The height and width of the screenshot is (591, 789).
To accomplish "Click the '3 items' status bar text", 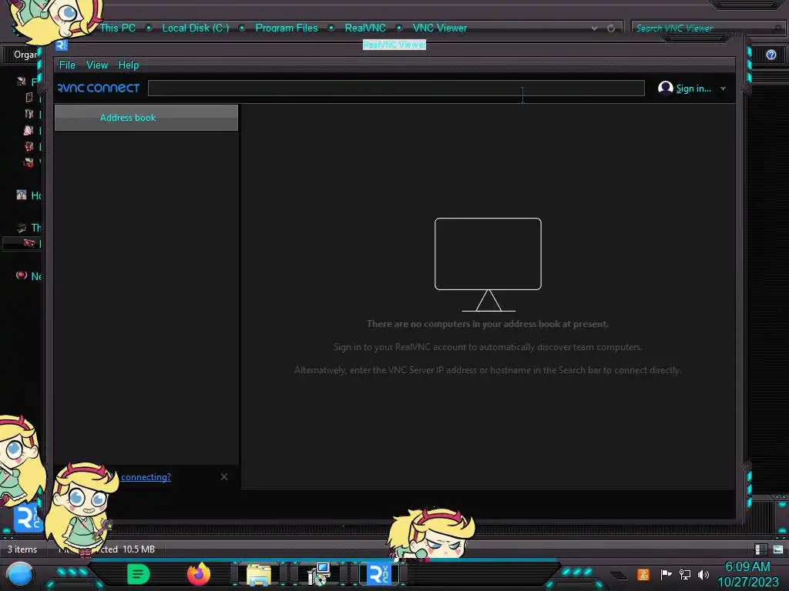I will (x=22, y=549).
